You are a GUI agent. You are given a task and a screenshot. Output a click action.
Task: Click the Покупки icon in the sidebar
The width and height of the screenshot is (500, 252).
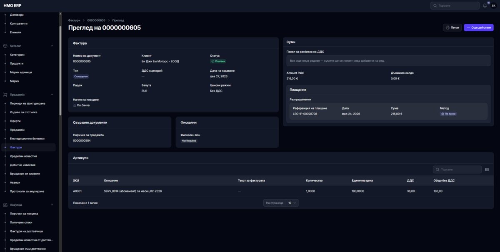5,205
